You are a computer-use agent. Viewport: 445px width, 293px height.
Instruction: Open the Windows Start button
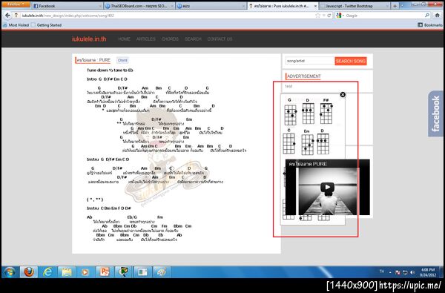[10, 272]
